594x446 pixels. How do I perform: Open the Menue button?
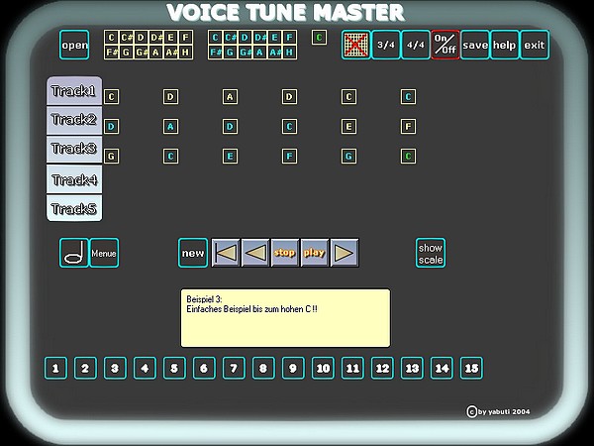pyautogui.click(x=104, y=253)
